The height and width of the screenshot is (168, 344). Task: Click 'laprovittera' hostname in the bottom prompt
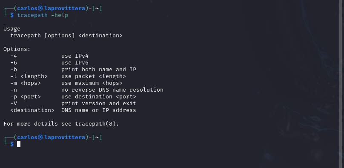[x=65, y=137]
